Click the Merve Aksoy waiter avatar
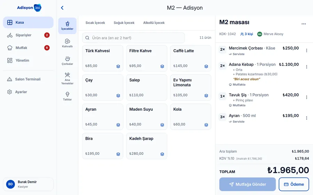 259,34
